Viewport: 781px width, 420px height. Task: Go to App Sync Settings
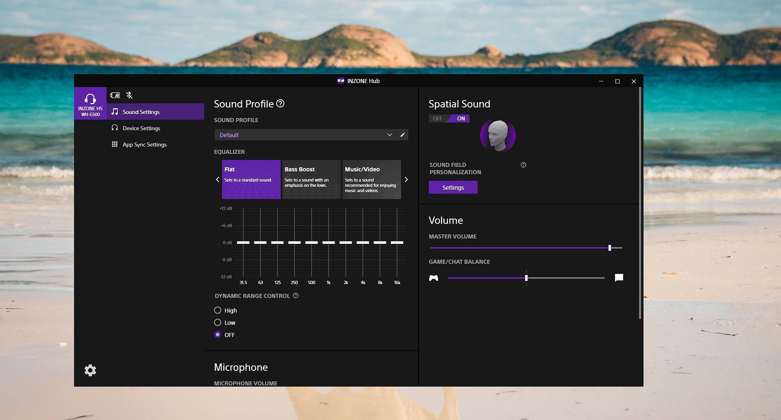[144, 144]
